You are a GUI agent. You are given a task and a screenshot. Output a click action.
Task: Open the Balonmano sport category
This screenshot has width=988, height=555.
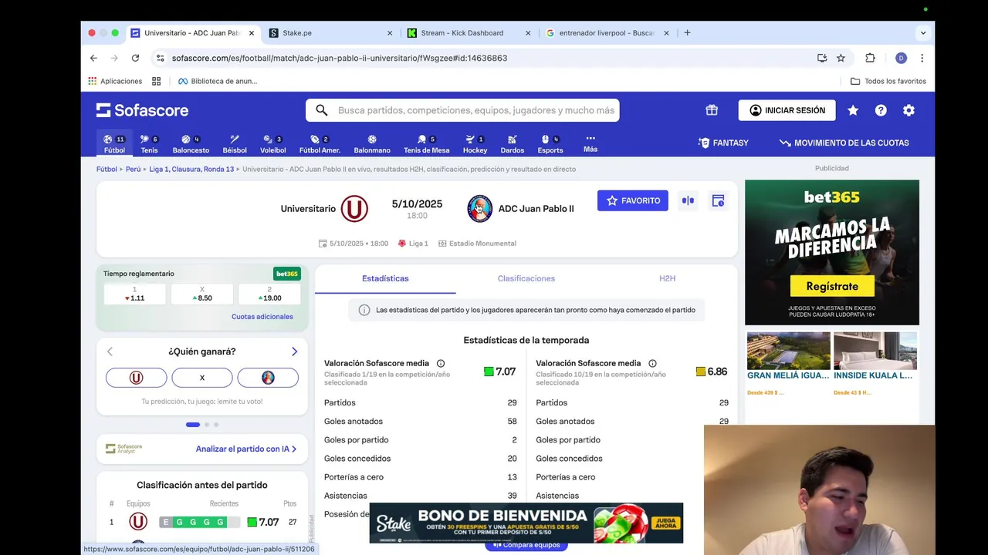pyautogui.click(x=372, y=144)
